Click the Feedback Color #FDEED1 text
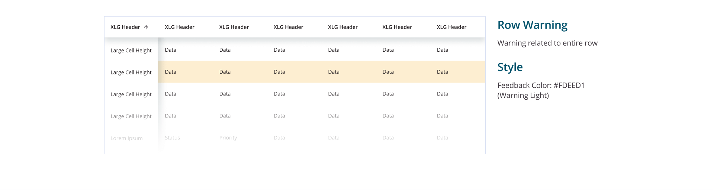 click(541, 86)
